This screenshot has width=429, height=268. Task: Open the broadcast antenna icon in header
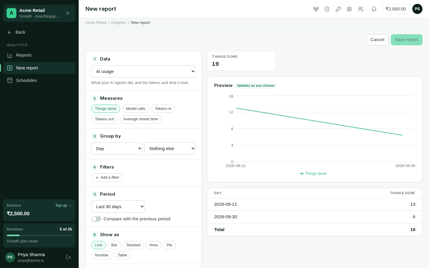(316, 9)
